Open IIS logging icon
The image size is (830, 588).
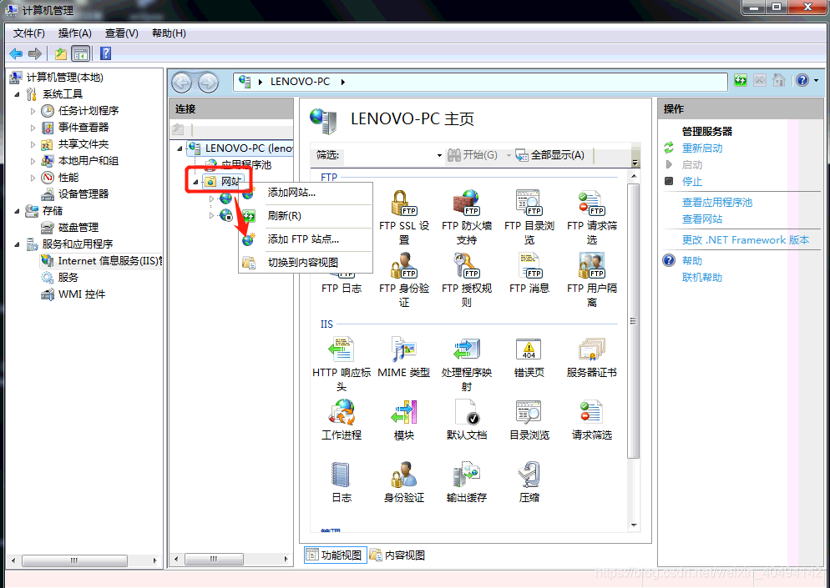342,475
